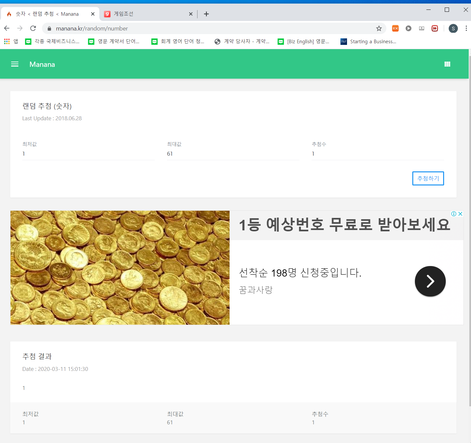This screenshot has height=443, width=471.
Task: Open the user profile avatar S
Action: 453,29
